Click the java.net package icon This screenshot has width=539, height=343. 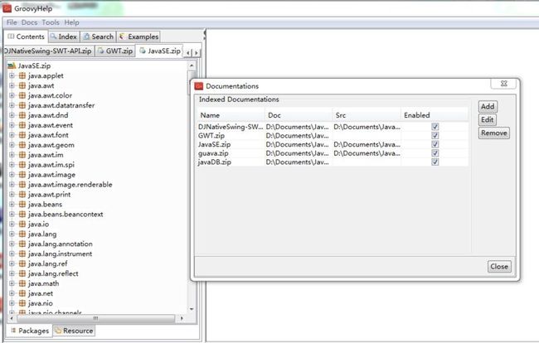click(22, 293)
